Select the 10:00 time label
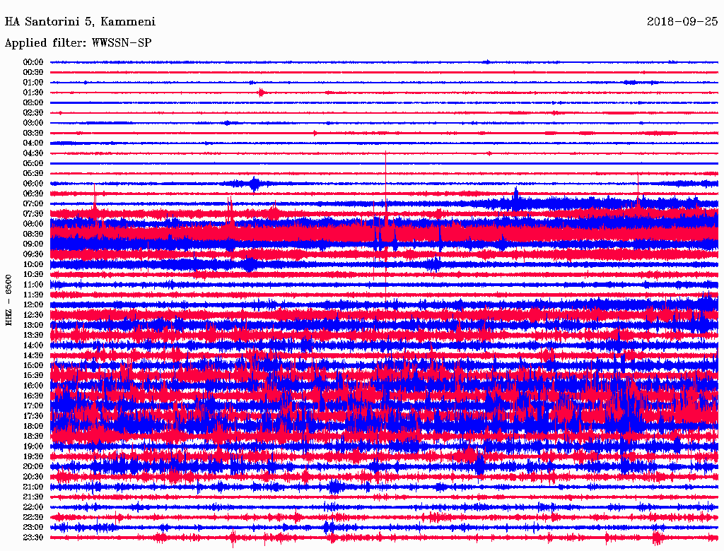This screenshot has width=724, height=551. pyautogui.click(x=33, y=264)
